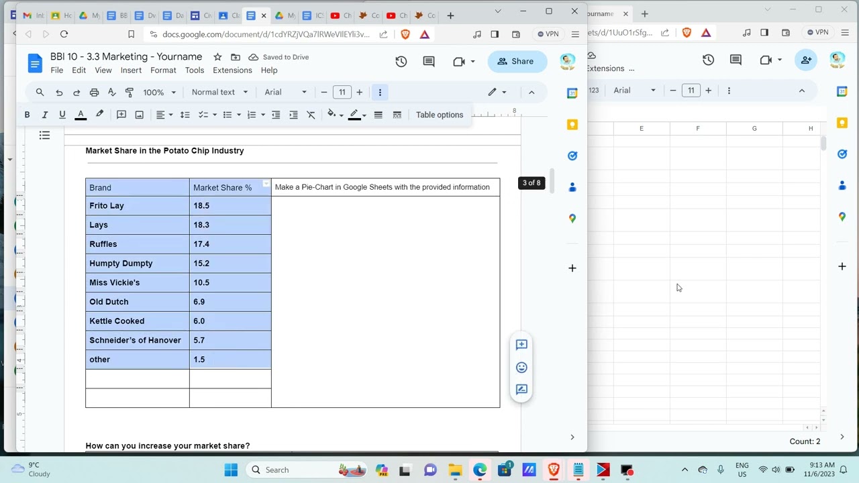Open the text color picker
The width and height of the screenshot is (859, 483).
[x=81, y=115]
